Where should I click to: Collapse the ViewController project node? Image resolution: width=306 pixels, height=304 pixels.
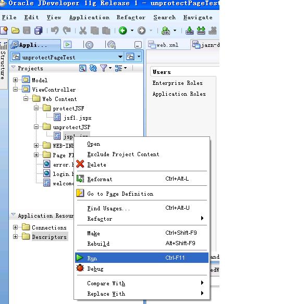[15, 89]
